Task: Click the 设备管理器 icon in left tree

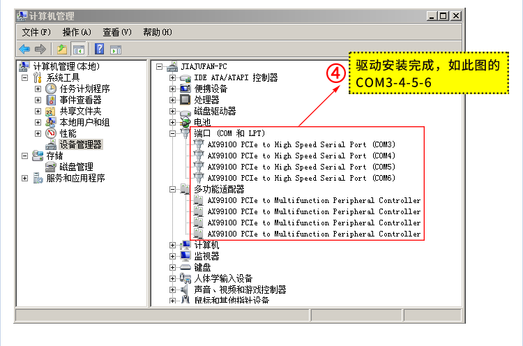Action: click(x=51, y=144)
